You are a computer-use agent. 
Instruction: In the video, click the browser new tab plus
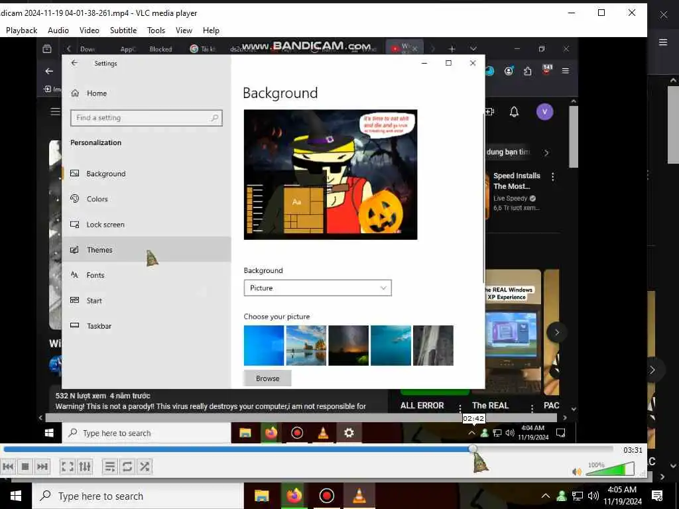pyautogui.click(x=452, y=49)
